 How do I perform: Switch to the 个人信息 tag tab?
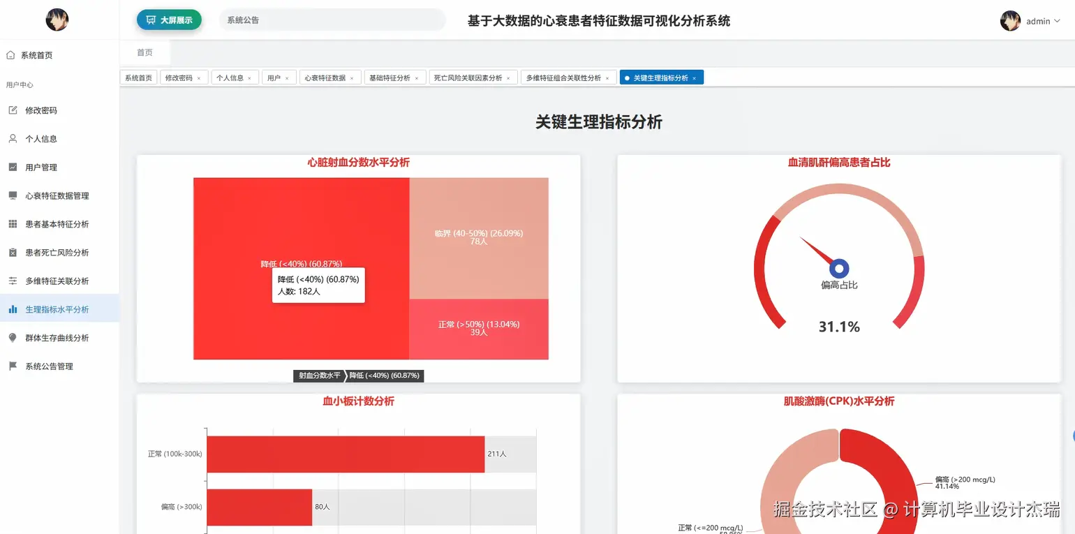coord(230,78)
